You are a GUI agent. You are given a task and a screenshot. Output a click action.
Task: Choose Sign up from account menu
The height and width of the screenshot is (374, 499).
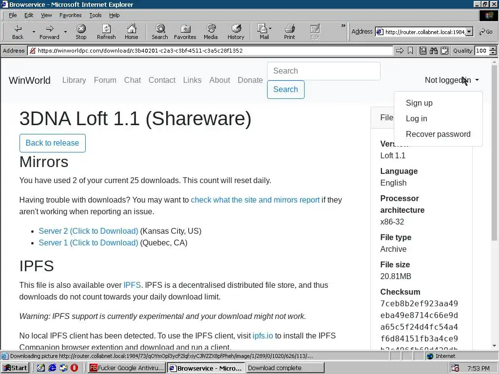pos(419,103)
